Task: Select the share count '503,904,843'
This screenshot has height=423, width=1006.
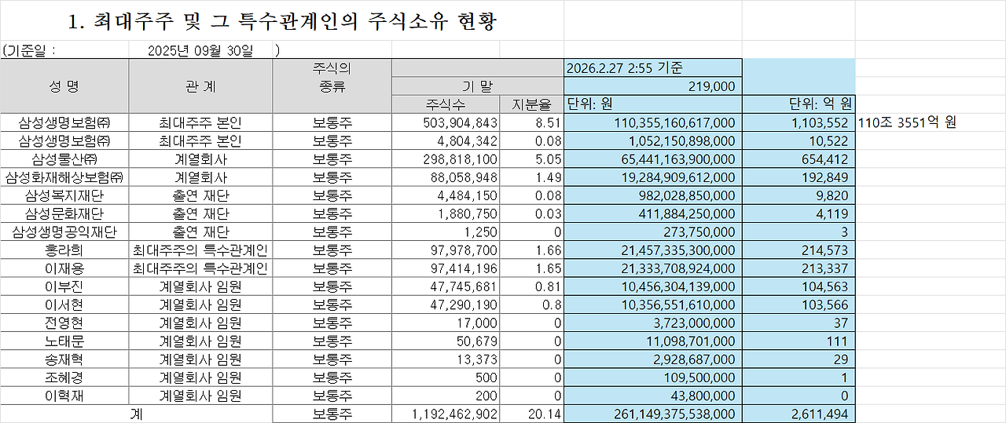Action: (445, 122)
